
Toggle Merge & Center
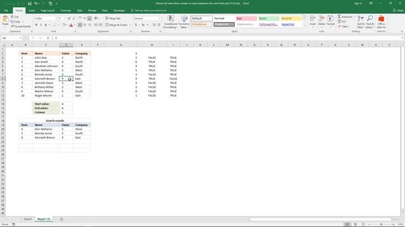116,25
